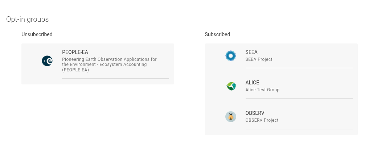Click the 'Opt-in groups' section title
Screen dimensions: 373x150
[28, 19]
